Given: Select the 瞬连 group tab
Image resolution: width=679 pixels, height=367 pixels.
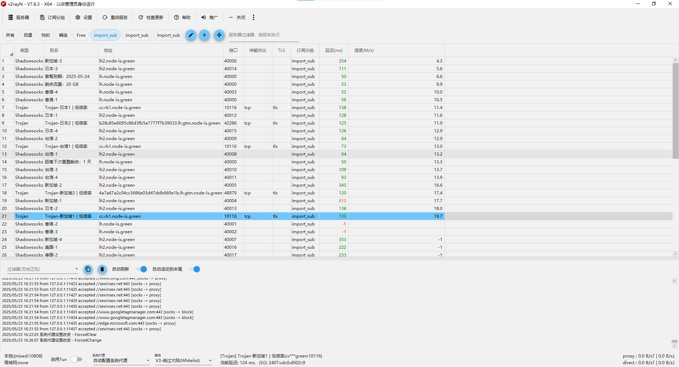Looking at the screenshot, I should click(x=63, y=35).
